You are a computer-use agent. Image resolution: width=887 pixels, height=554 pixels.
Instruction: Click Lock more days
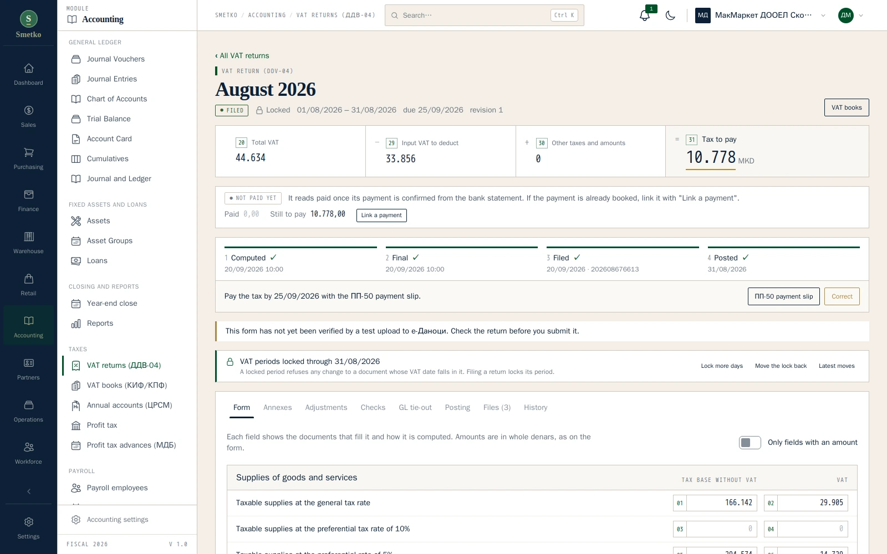(x=722, y=366)
